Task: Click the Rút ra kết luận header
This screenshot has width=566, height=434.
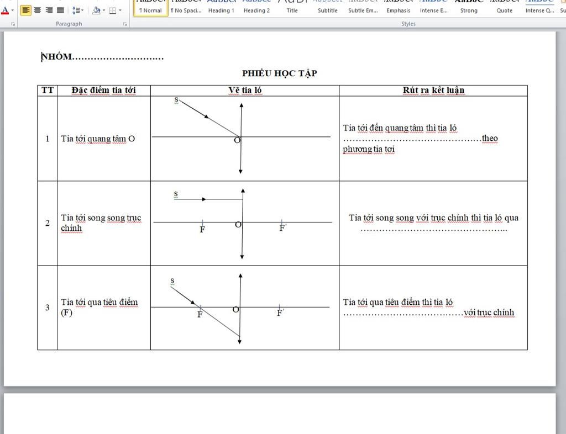Action: pyautogui.click(x=433, y=90)
